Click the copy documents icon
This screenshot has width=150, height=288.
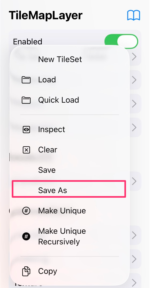(26, 271)
